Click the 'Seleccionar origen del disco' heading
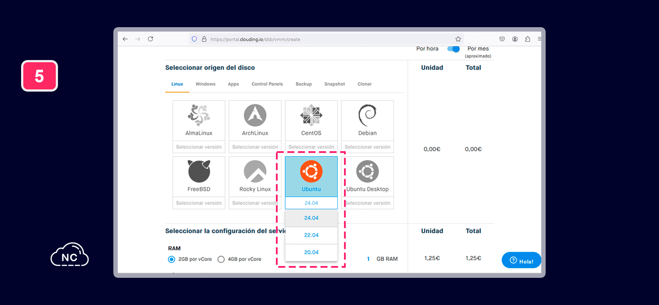 pos(210,67)
